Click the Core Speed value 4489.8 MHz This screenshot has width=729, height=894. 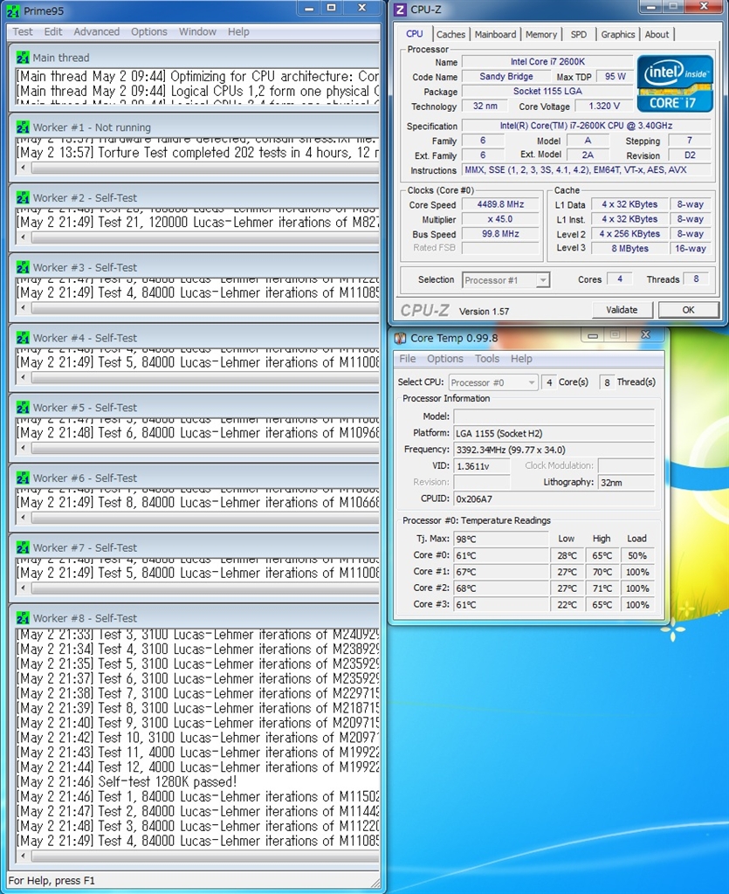pyautogui.click(x=500, y=204)
